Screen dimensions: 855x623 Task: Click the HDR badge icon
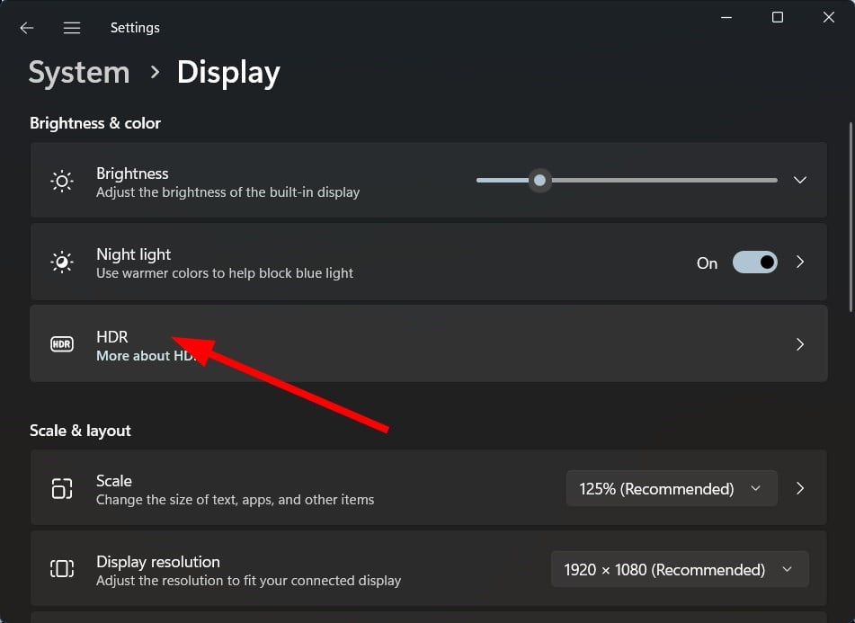[62, 344]
